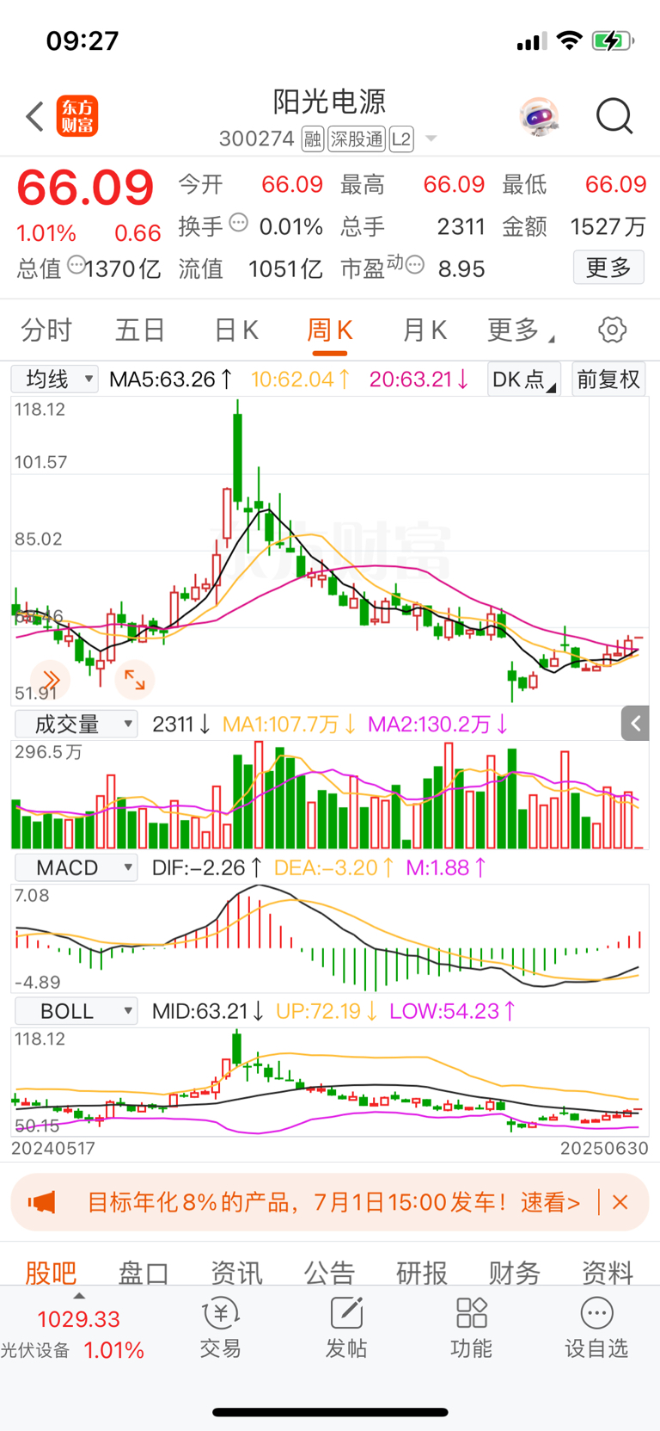Expand chart to fullscreen icon

click(135, 680)
